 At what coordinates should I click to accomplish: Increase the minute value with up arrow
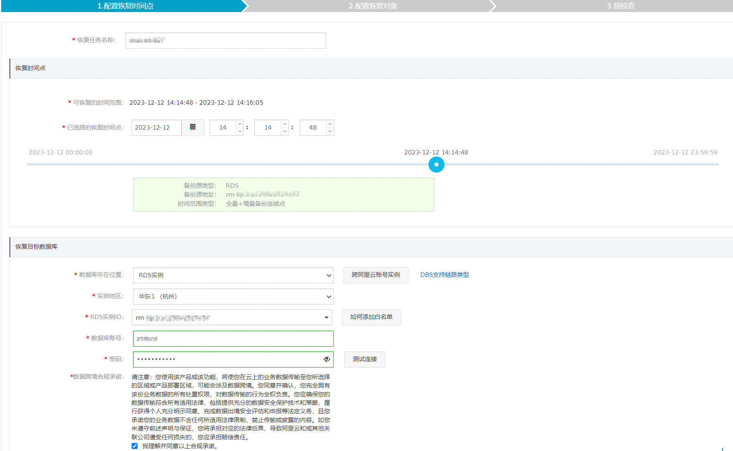[285, 124]
